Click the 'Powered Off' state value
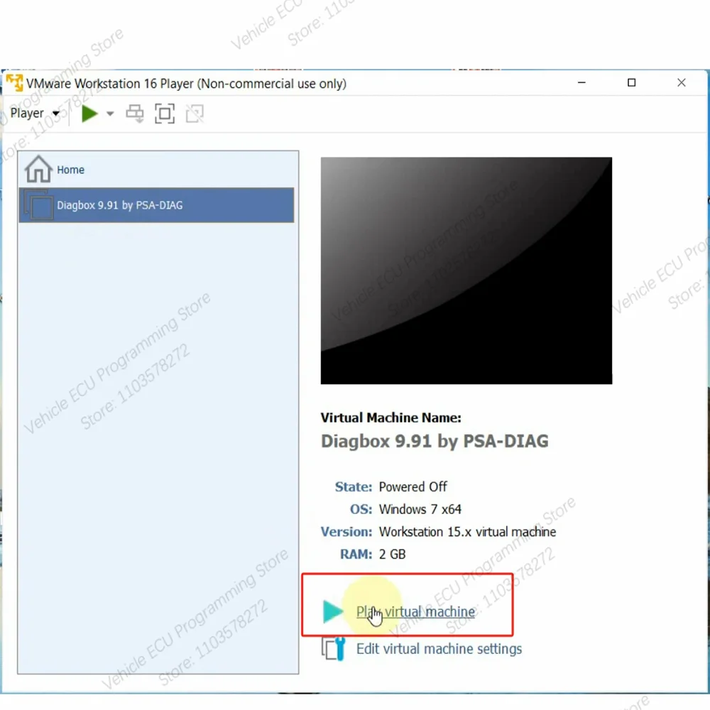The width and height of the screenshot is (710, 710). pos(413,487)
